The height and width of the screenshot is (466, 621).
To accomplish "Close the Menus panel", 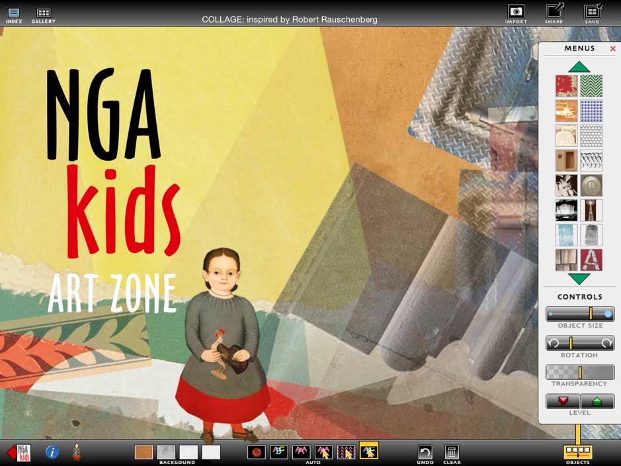I will pos(612,49).
